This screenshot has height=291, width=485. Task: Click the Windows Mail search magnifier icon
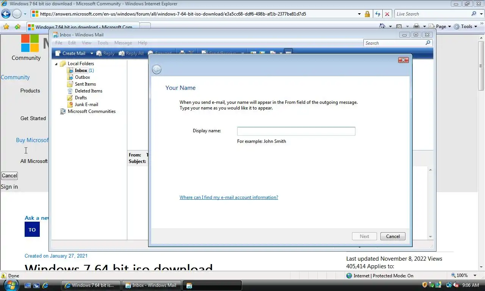tap(428, 43)
